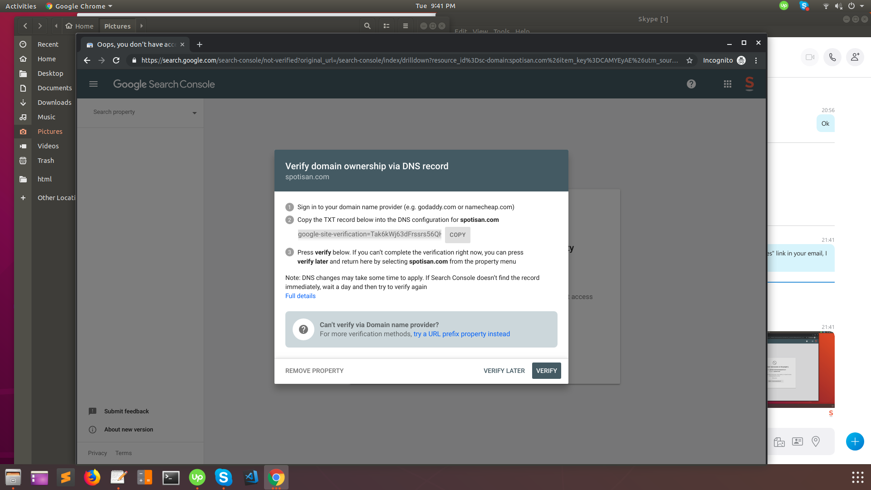Viewport: 871px width, 490px height.
Task: Open the Search Console hamburger menu
Action: coord(93,84)
